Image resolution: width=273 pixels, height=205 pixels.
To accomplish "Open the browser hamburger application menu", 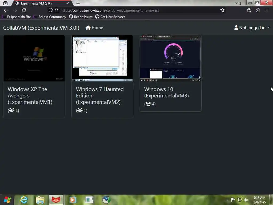I will (267, 10).
